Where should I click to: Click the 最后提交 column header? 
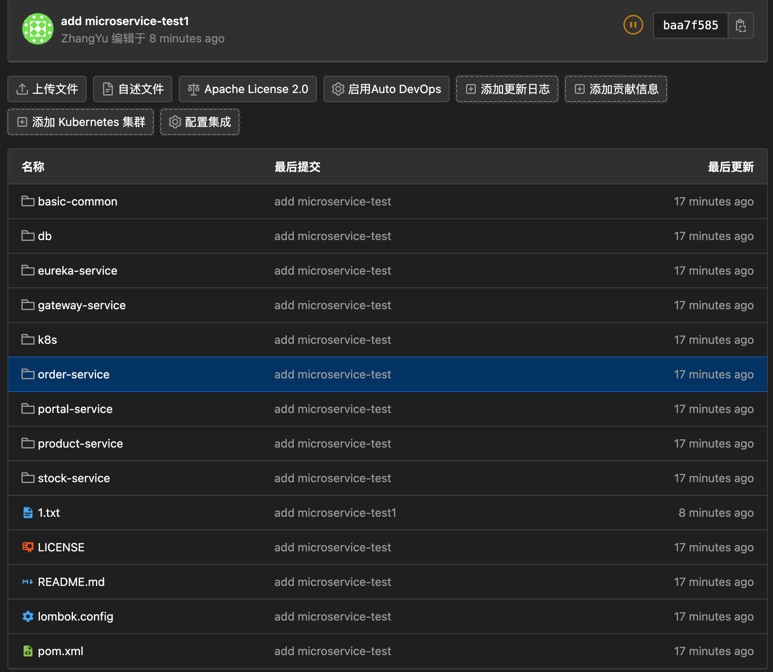tap(297, 167)
